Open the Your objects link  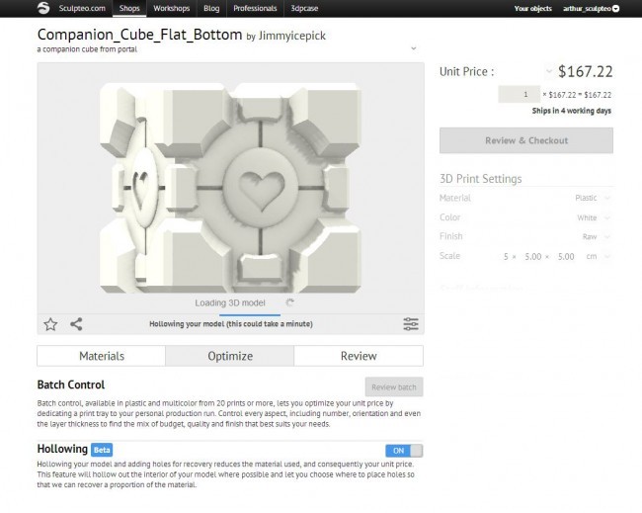pos(532,9)
